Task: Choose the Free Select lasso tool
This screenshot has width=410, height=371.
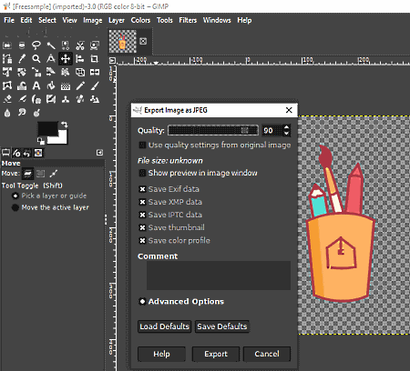Action: coord(36,45)
